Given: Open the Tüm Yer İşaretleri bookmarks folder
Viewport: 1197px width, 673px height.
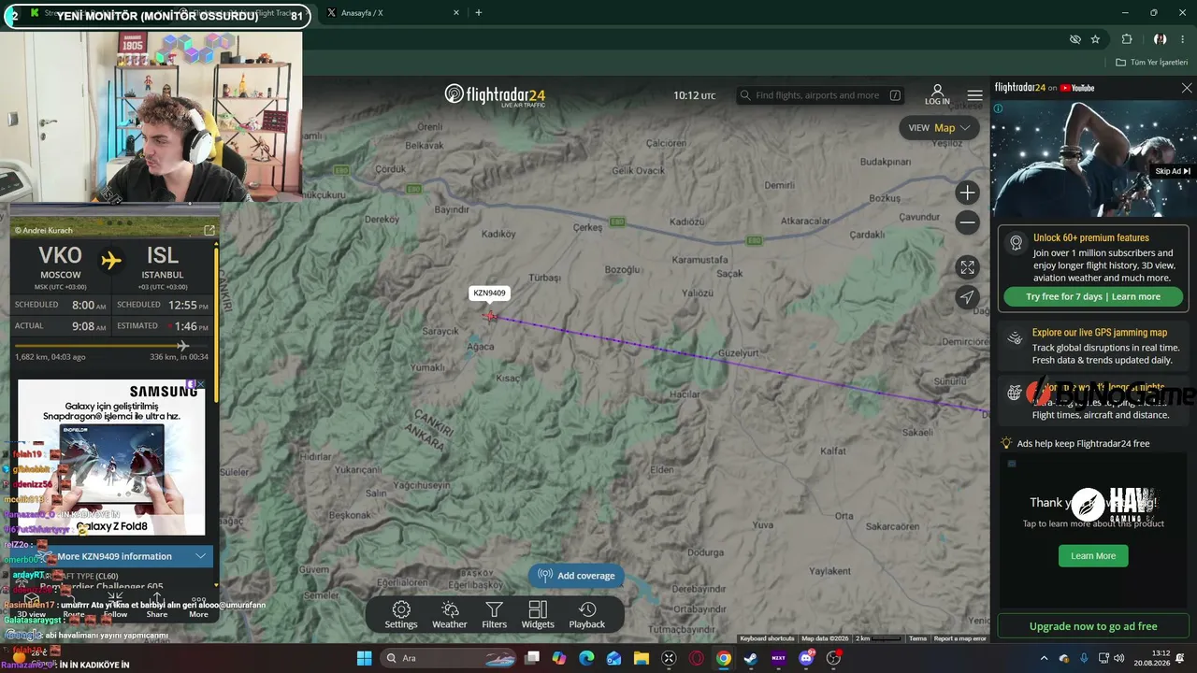Looking at the screenshot, I should pos(1151,63).
